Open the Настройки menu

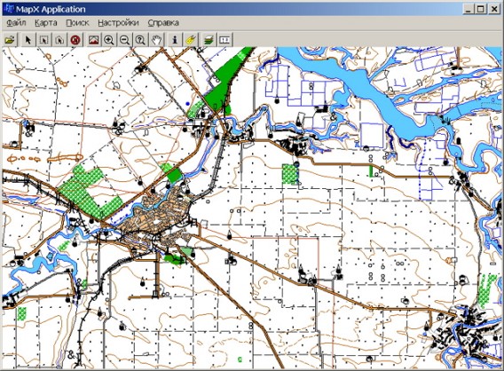point(118,23)
